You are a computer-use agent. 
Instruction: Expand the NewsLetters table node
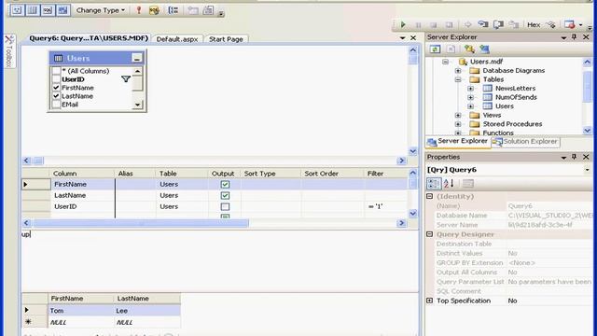470,89
